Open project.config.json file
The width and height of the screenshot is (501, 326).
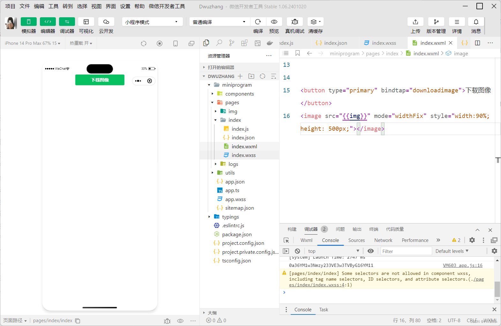point(239,243)
